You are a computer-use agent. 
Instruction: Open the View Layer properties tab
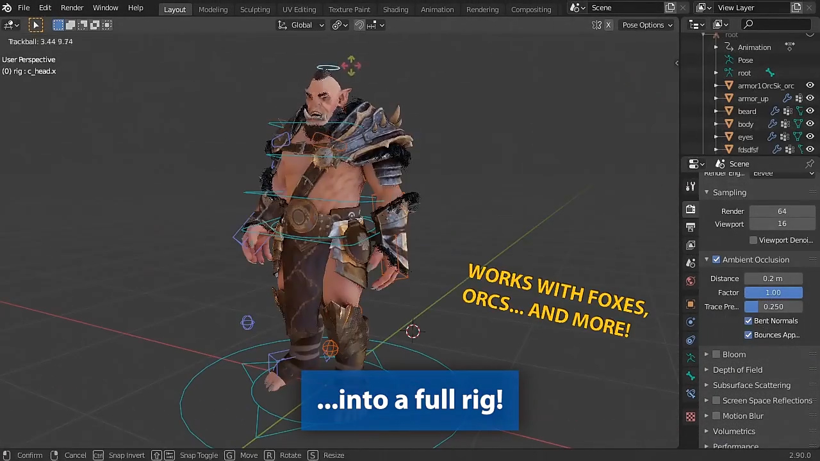[x=691, y=245]
